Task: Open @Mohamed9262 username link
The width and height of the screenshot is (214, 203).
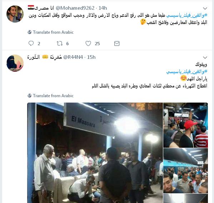Action: click(75, 8)
